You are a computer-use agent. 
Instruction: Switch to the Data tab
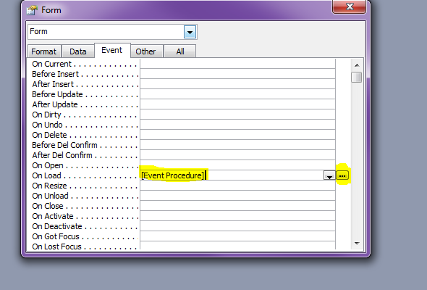(78, 51)
